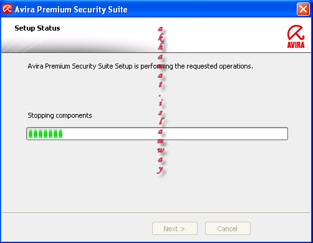The width and height of the screenshot is (313, 243).
Task: Close the Avira Premium Security Suite window
Action: point(303,9)
